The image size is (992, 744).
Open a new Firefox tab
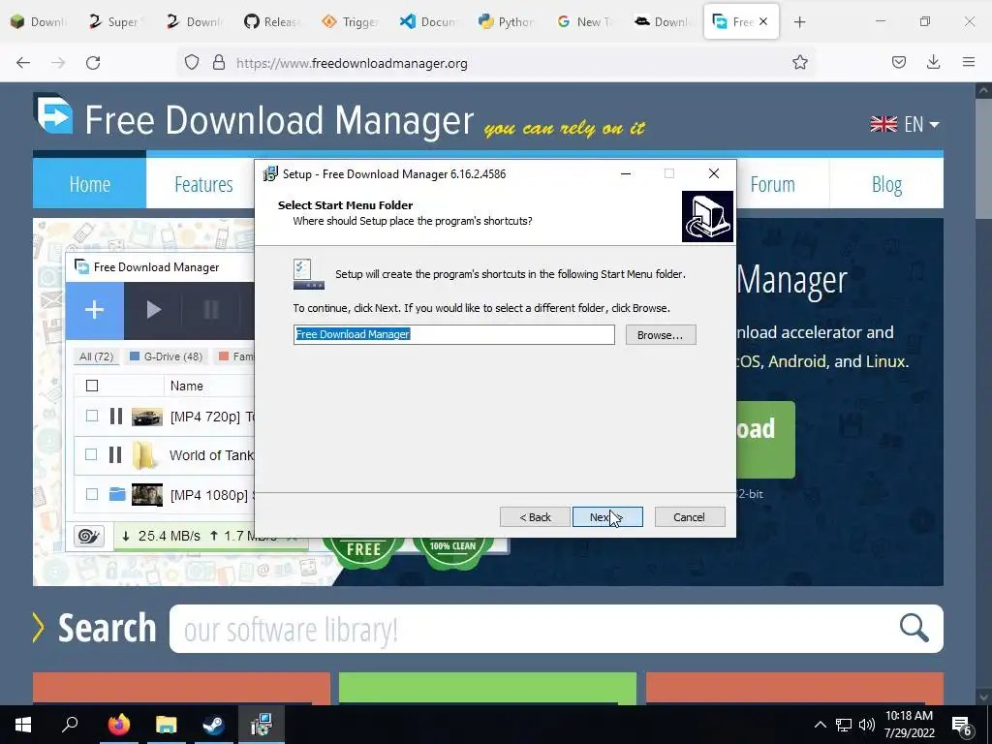799,22
